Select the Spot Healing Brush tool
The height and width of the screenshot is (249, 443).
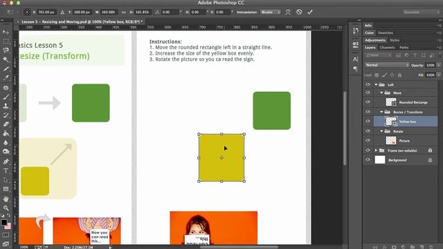[x=6, y=88]
